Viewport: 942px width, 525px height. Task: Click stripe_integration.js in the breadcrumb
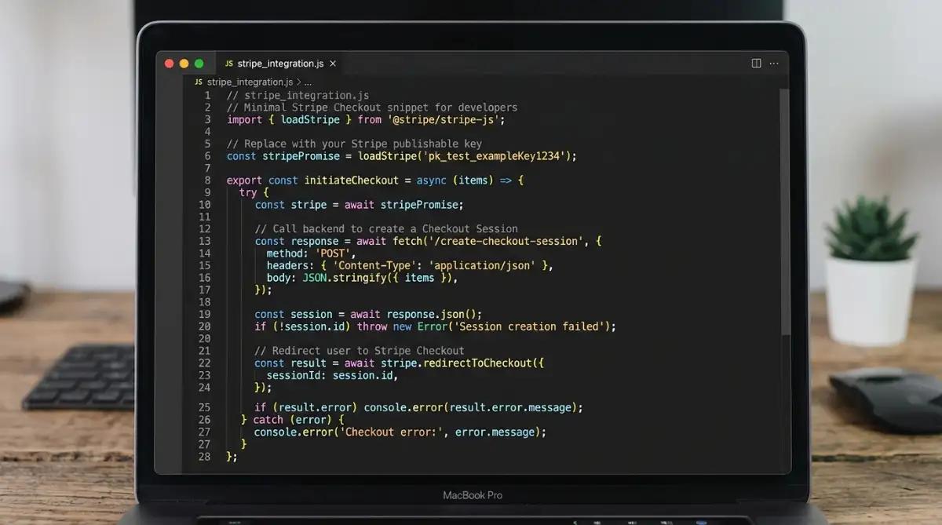[250, 82]
